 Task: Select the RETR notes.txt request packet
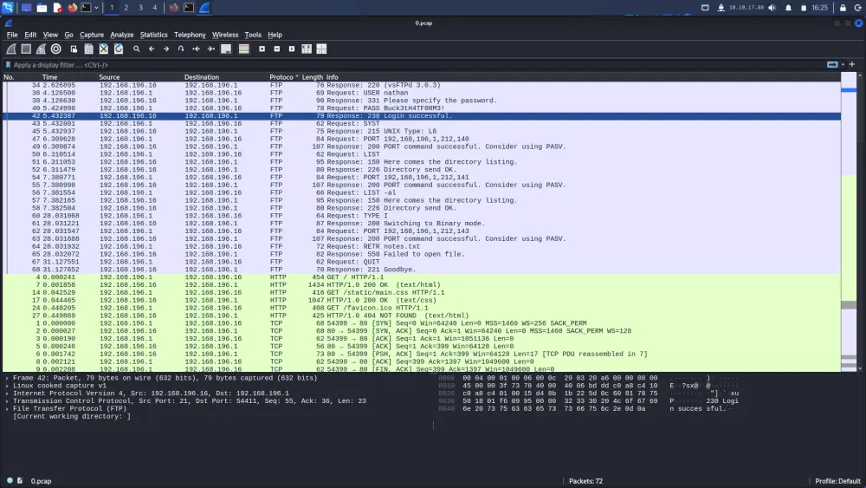(422, 246)
